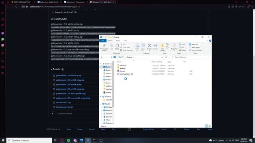The height and width of the screenshot is (143, 255).
Task: Open WhatsApp from the Opera sidebar
Action: coord(3,39)
